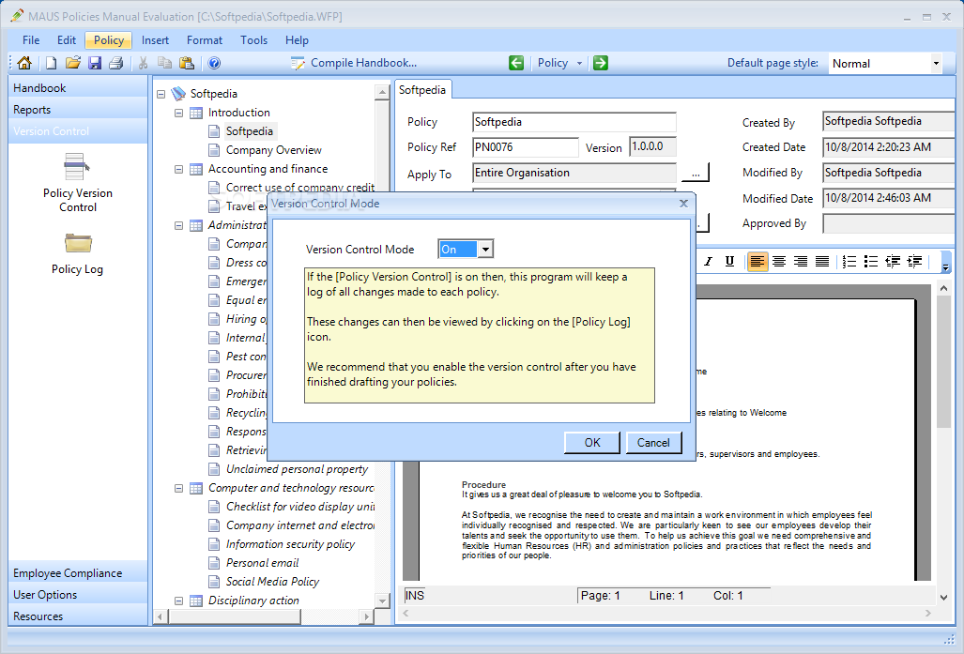Collapse the Administration tree node

179,225
